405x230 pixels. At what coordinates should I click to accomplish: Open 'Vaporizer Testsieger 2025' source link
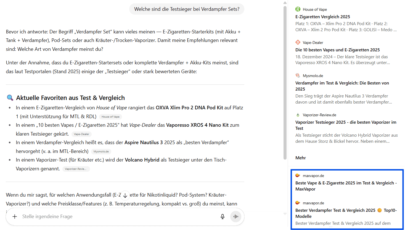pyautogui.click(x=346, y=125)
